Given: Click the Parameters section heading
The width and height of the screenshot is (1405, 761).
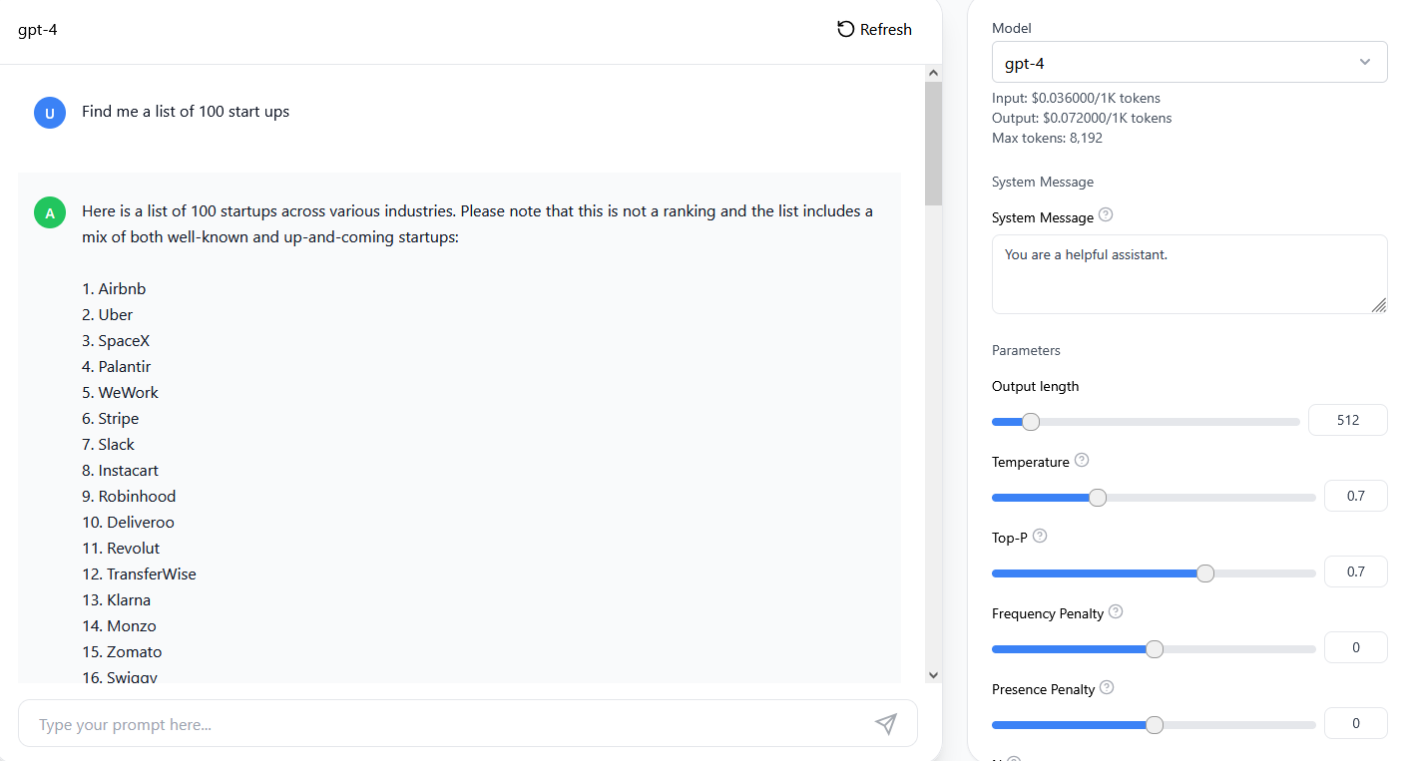Looking at the screenshot, I should [1026, 350].
